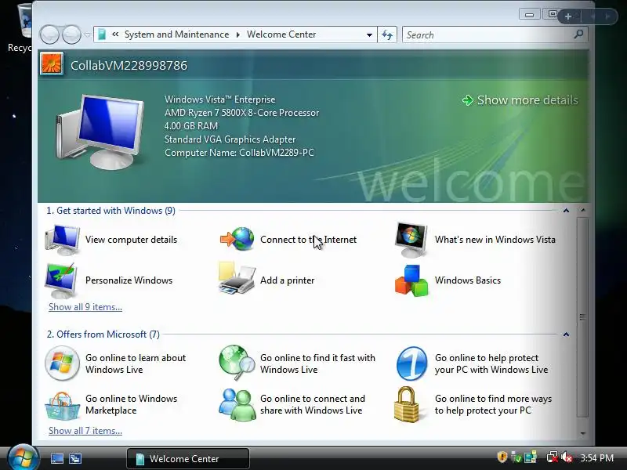This screenshot has width=627, height=470.
Task: Click the user account flower picture
Action: (x=52, y=63)
